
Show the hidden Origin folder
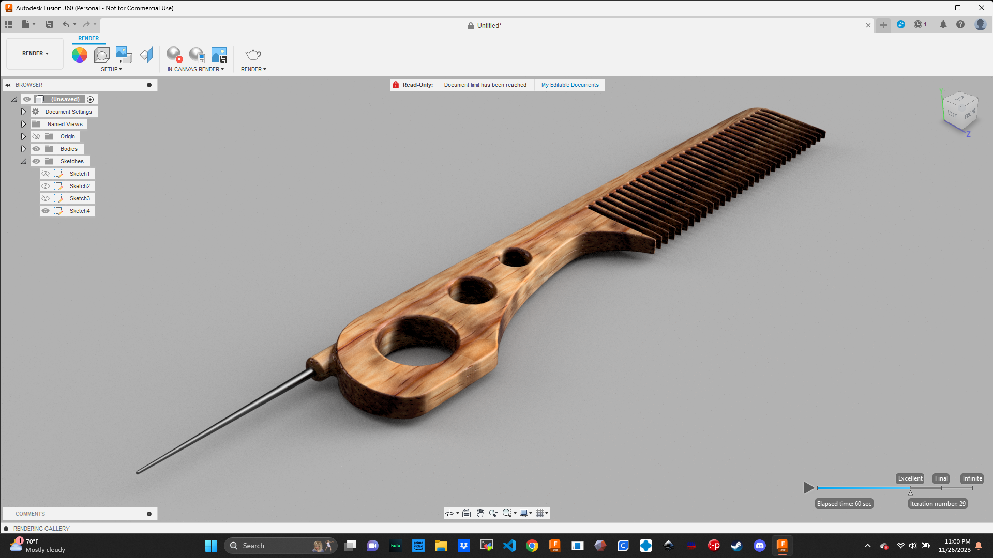click(36, 136)
